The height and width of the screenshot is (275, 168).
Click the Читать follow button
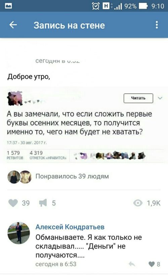pyautogui.click(x=138, y=98)
